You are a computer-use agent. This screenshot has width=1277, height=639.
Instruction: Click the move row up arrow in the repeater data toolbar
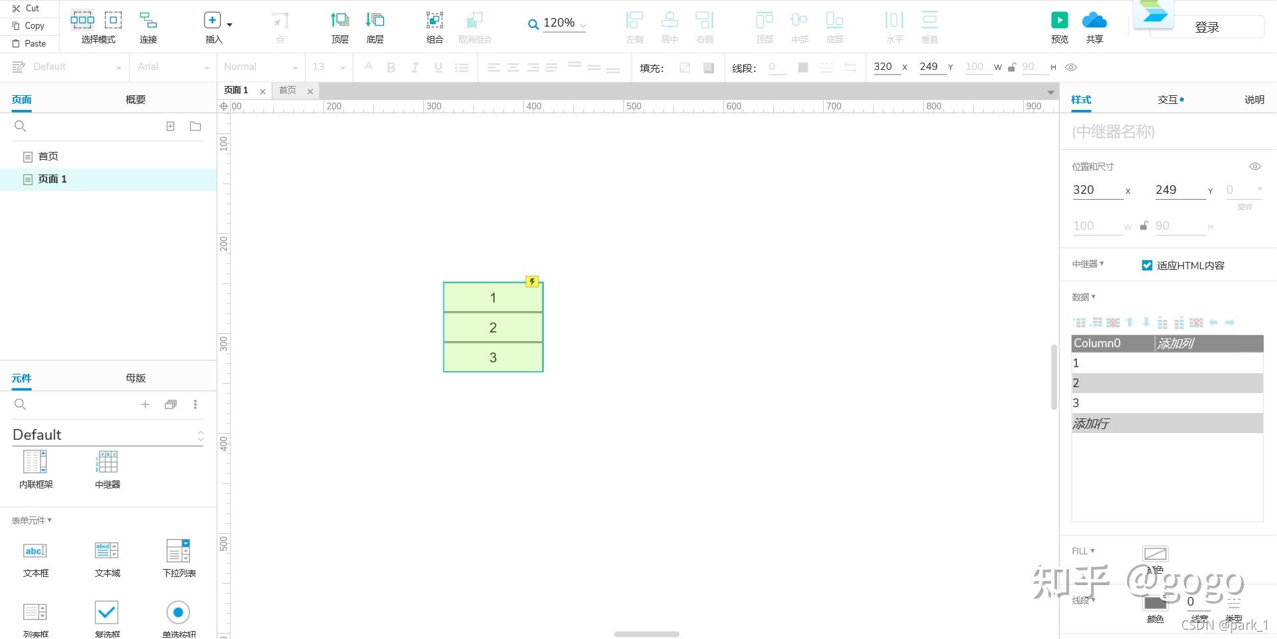click(x=1130, y=322)
